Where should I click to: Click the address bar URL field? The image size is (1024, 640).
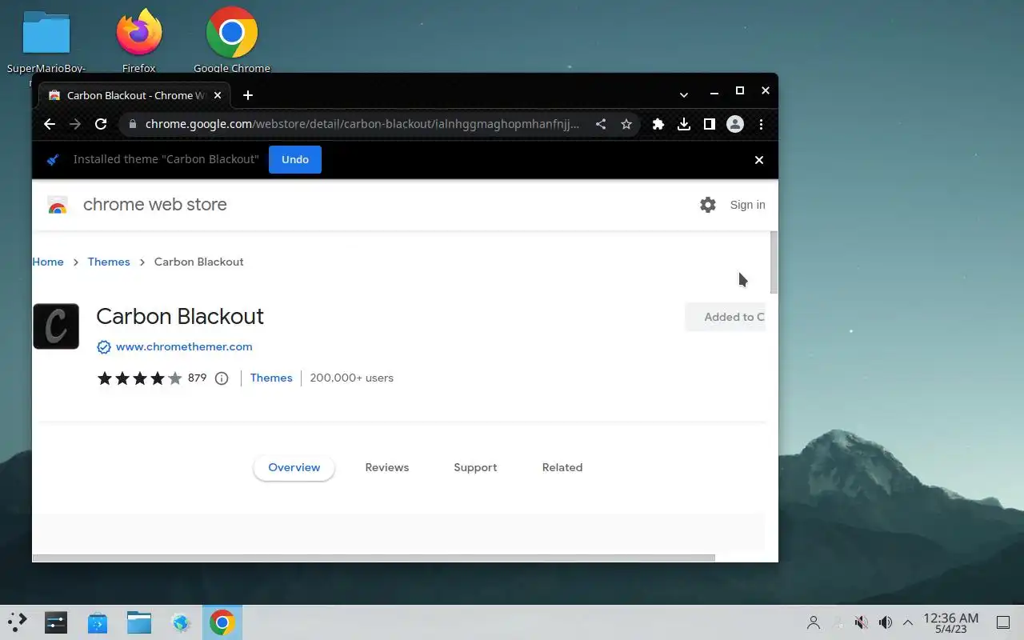point(362,124)
